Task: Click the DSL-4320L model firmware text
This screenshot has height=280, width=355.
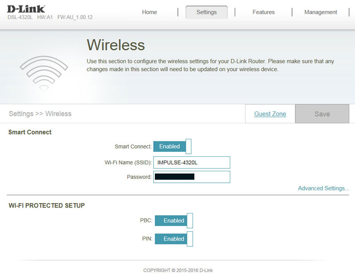Action: [50, 17]
